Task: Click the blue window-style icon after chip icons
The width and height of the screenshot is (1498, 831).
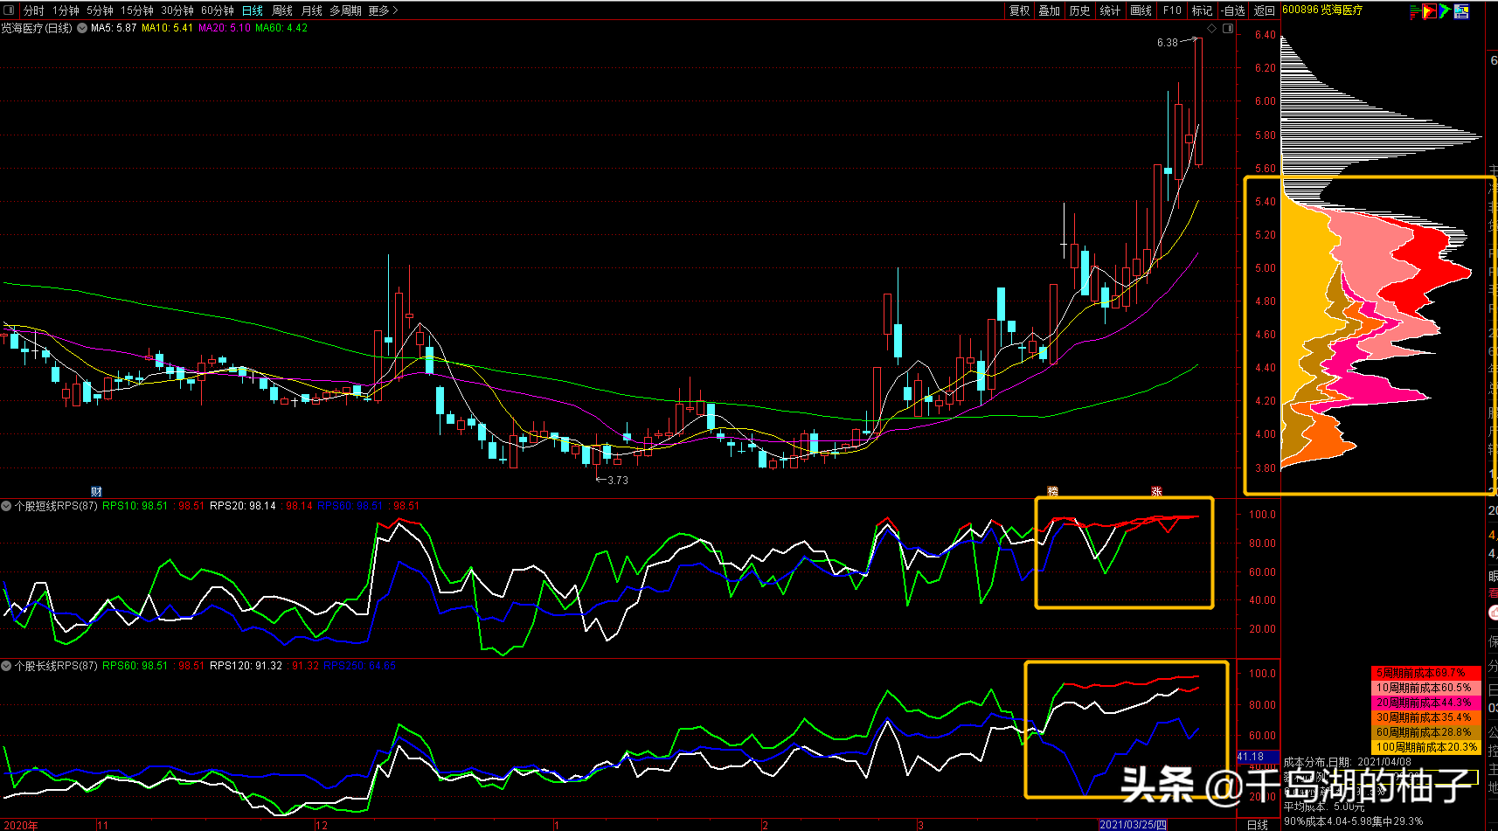Action: [1461, 11]
